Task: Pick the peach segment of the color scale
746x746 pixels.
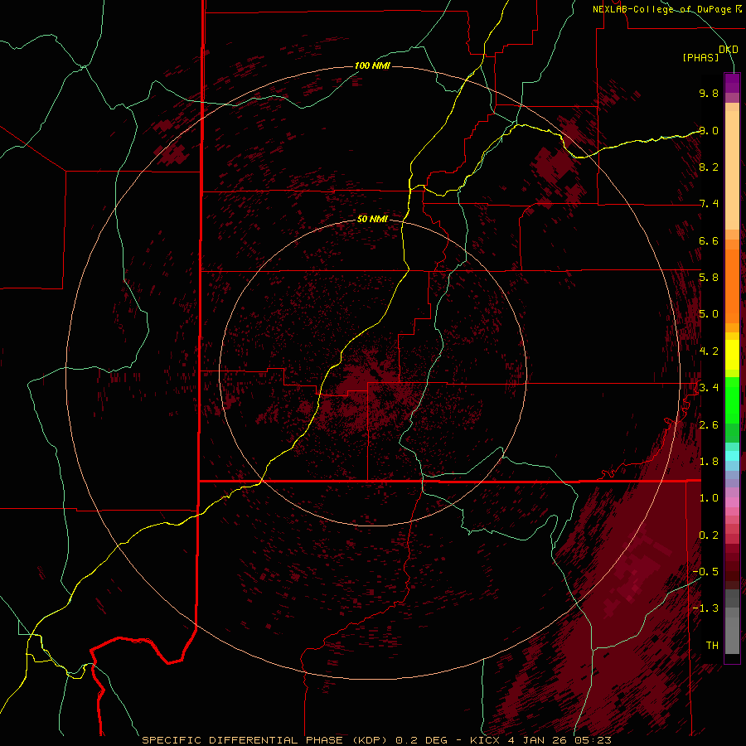Action: click(732, 170)
